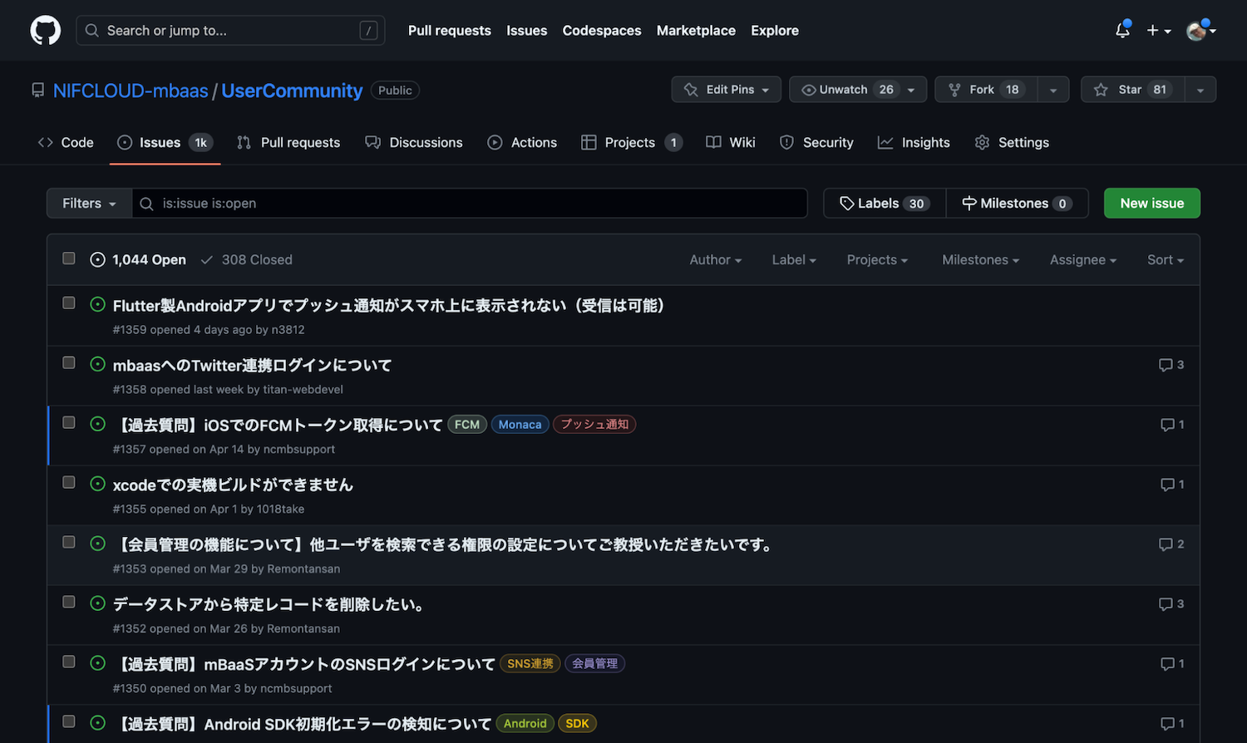Open the NIFCLOUD-mbaas organization link
This screenshot has width=1247, height=743.
(131, 91)
